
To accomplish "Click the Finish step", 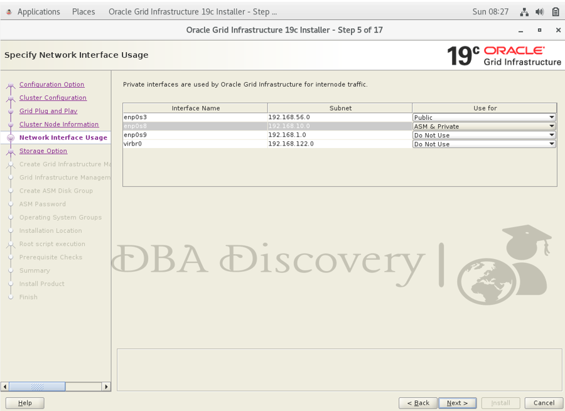I will [28, 297].
